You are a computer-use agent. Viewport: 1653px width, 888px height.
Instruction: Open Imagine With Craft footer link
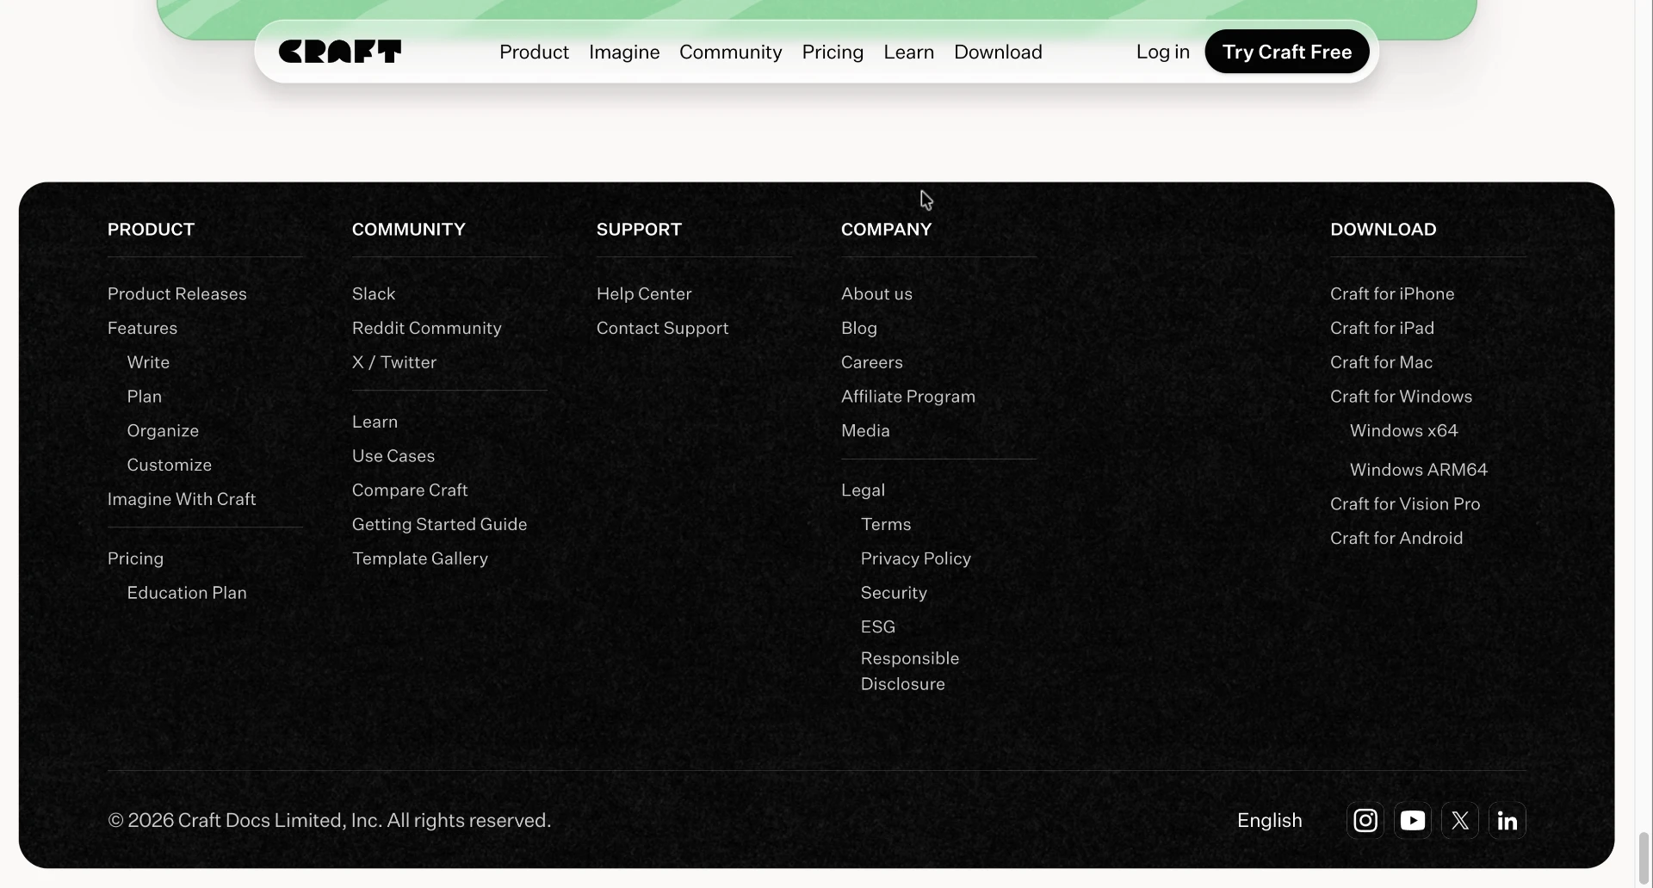point(182,499)
